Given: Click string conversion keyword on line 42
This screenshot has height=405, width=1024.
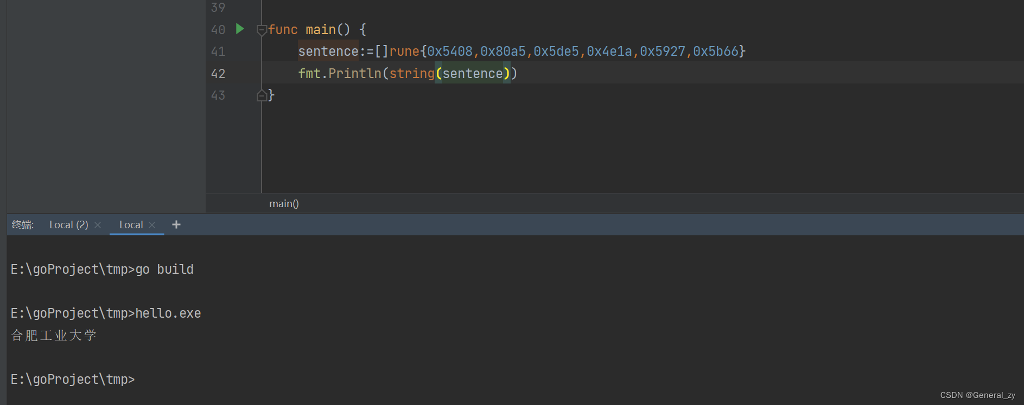Looking at the screenshot, I should coord(412,74).
